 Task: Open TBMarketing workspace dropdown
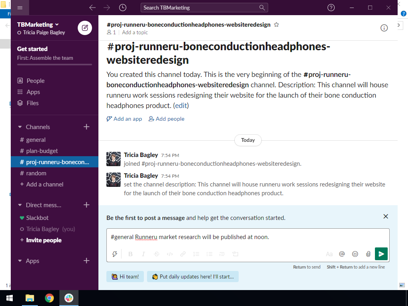[x=38, y=24]
